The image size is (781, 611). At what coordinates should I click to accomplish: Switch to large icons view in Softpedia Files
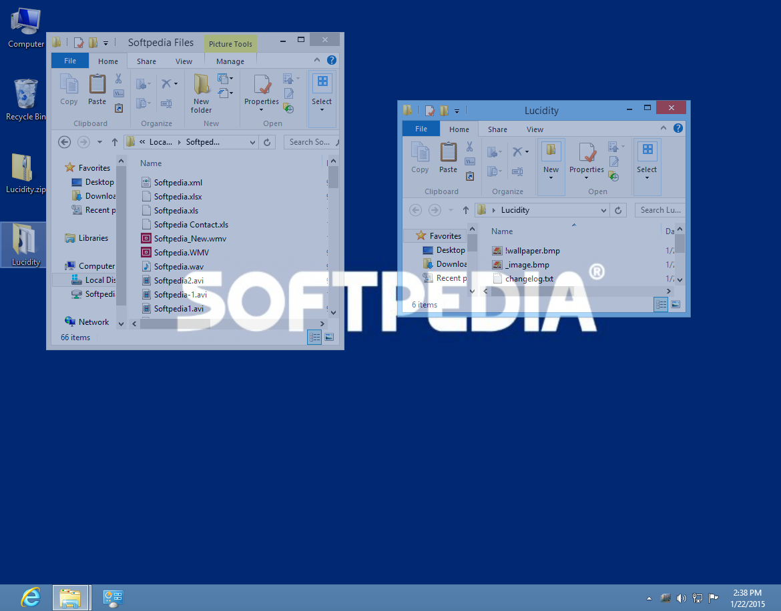[x=329, y=338]
